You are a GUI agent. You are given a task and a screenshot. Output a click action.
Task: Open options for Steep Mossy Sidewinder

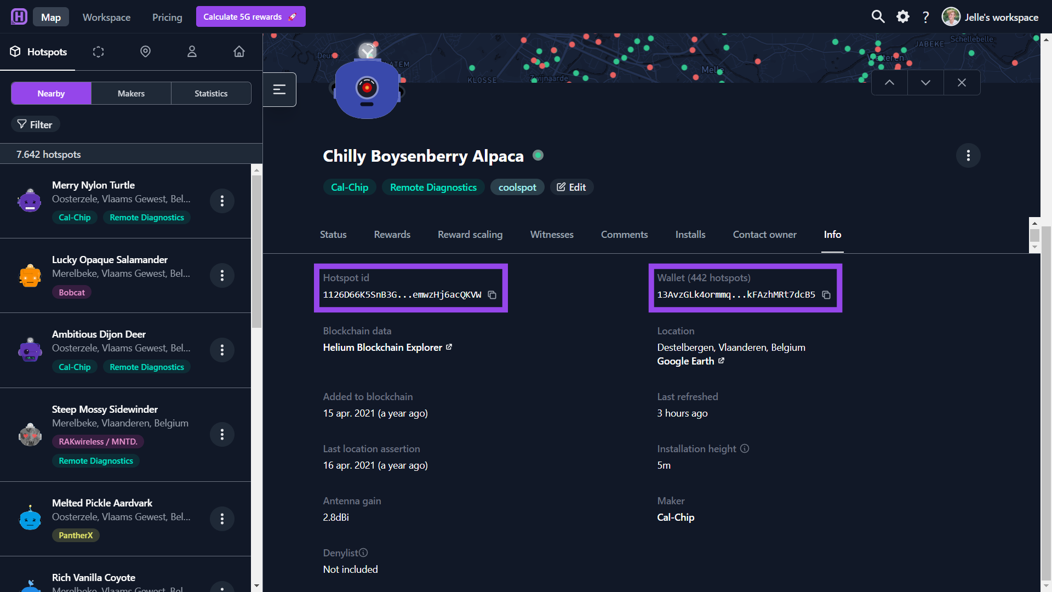click(222, 434)
